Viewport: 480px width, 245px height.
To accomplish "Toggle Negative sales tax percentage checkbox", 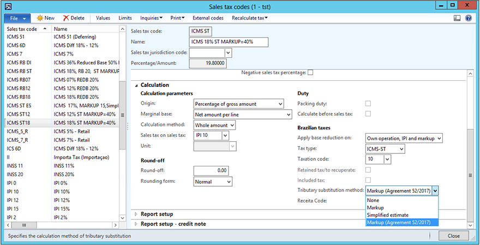I will [x=310, y=73].
